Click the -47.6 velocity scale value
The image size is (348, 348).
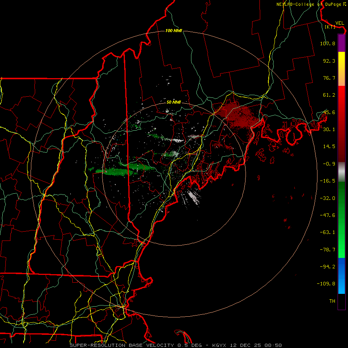(328, 215)
